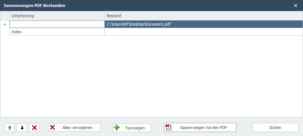
Task: Remove selected file with red X icon
Action: point(34,128)
